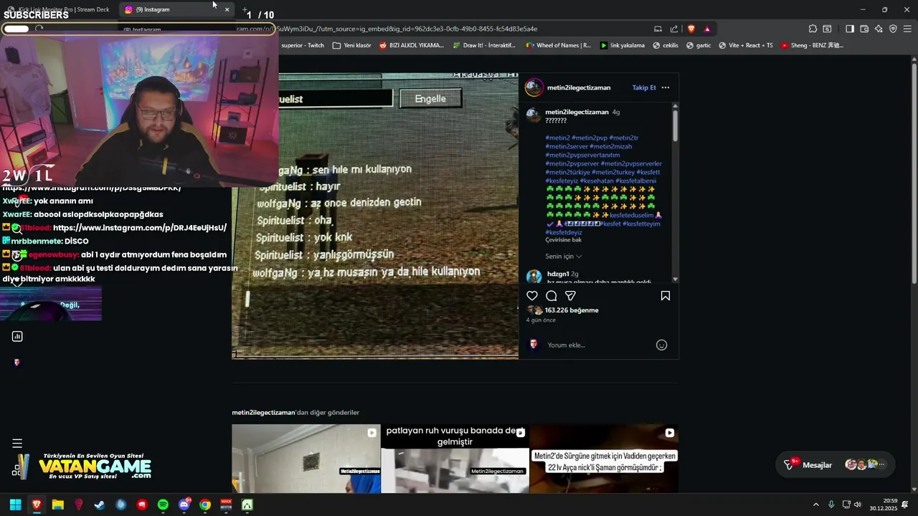Screen dimensions: 918x516
Task: Expand the 'Senin için' comment sort dropdown
Action: (x=564, y=256)
